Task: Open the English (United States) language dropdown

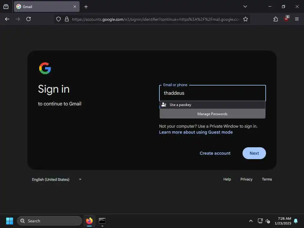Action: pos(57,180)
